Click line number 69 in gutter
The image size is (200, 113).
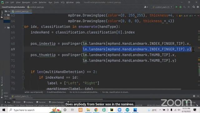pos(13,49)
